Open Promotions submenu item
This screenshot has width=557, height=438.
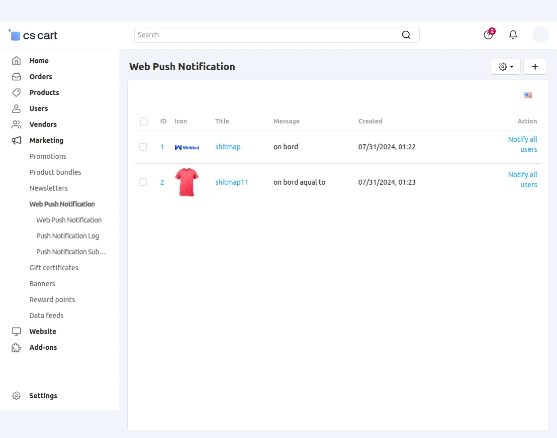[x=48, y=156]
